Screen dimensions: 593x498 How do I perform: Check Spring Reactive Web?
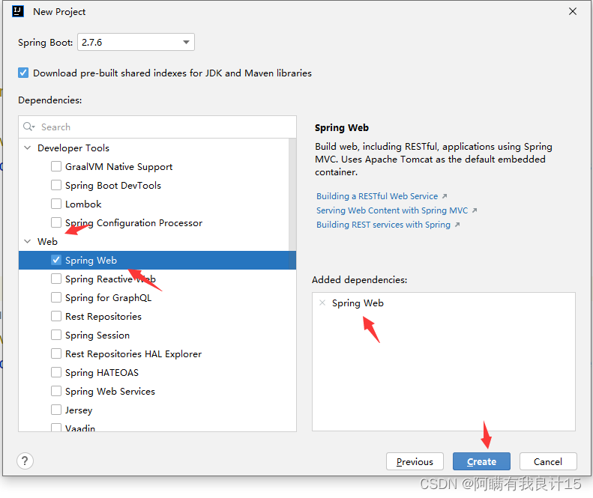[56, 279]
